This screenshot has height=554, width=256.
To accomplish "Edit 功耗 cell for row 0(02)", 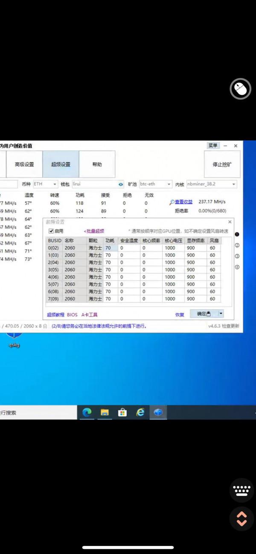I will (111, 248).
